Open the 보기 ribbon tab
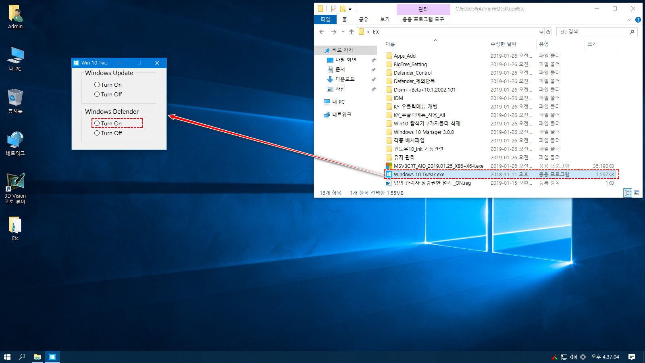The width and height of the screenshot is (645, 363). coord(385,19)
